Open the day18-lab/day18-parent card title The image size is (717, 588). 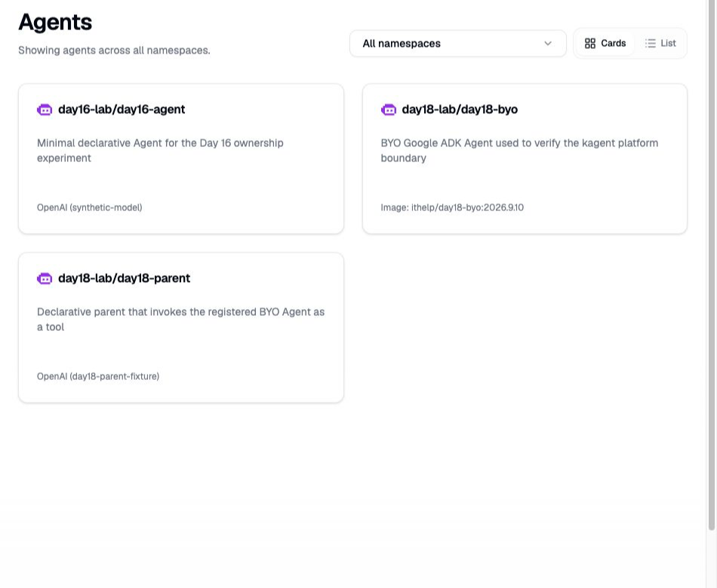pos(124,279)
